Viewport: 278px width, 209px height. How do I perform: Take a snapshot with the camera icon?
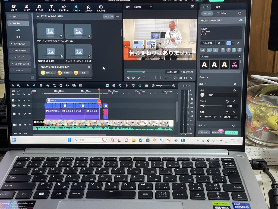pos(180,78)
